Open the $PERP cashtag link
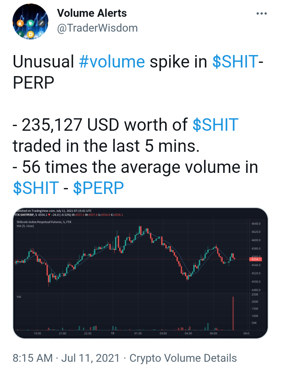Screen dimensions: 281x377 pyautogui.click(x=98, y=188)
